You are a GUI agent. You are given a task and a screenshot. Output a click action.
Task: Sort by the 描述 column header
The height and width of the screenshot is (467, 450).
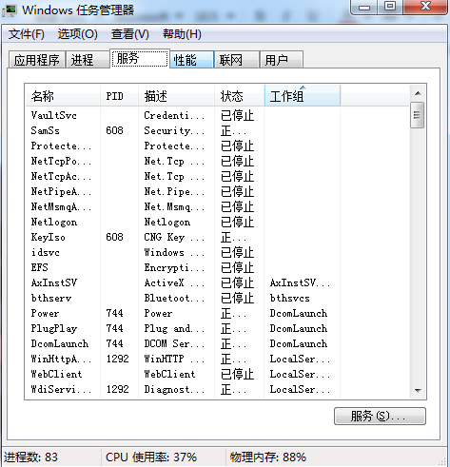(x=176, y=96)
